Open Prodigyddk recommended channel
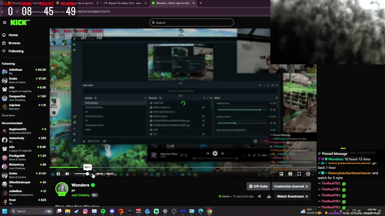The height and width of the screenshot is (216, 385). pos(24,157)
